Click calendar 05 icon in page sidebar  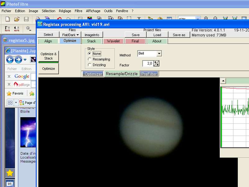pos(10,183)
